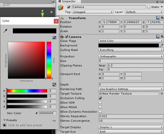Open the Layer dropdown showing Default
Viewport: 164px width, 134px height.
pos(144,12)
